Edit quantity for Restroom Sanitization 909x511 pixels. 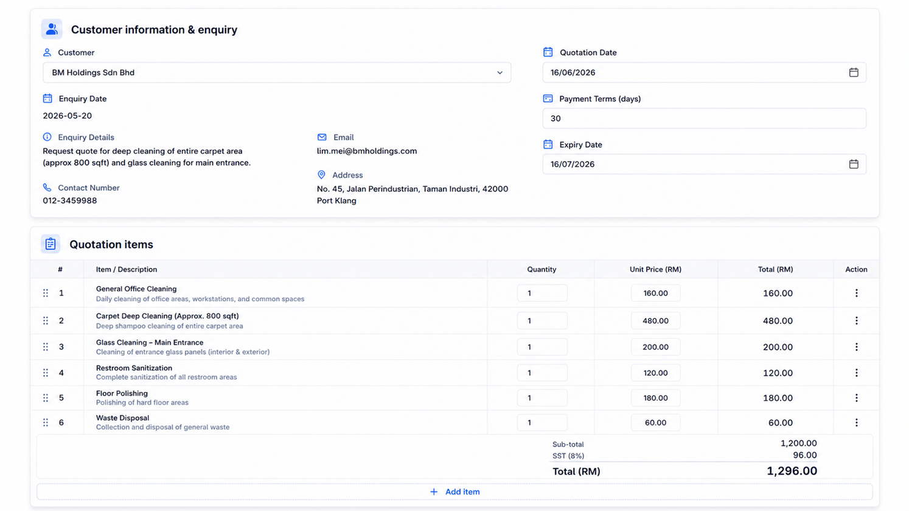click(542, 373)
